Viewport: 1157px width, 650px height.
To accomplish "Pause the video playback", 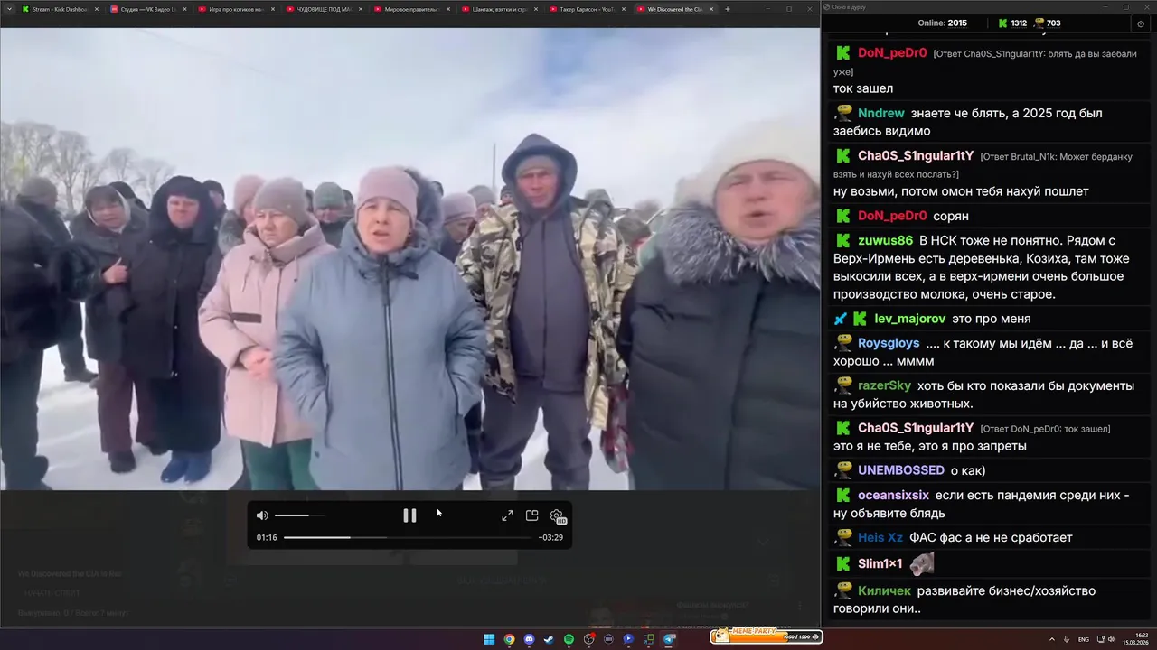I will point(409,515).
